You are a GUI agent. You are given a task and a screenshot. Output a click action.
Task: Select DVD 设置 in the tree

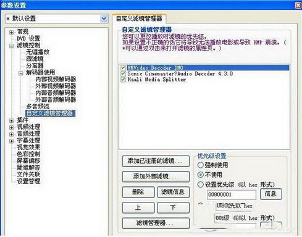28,38
